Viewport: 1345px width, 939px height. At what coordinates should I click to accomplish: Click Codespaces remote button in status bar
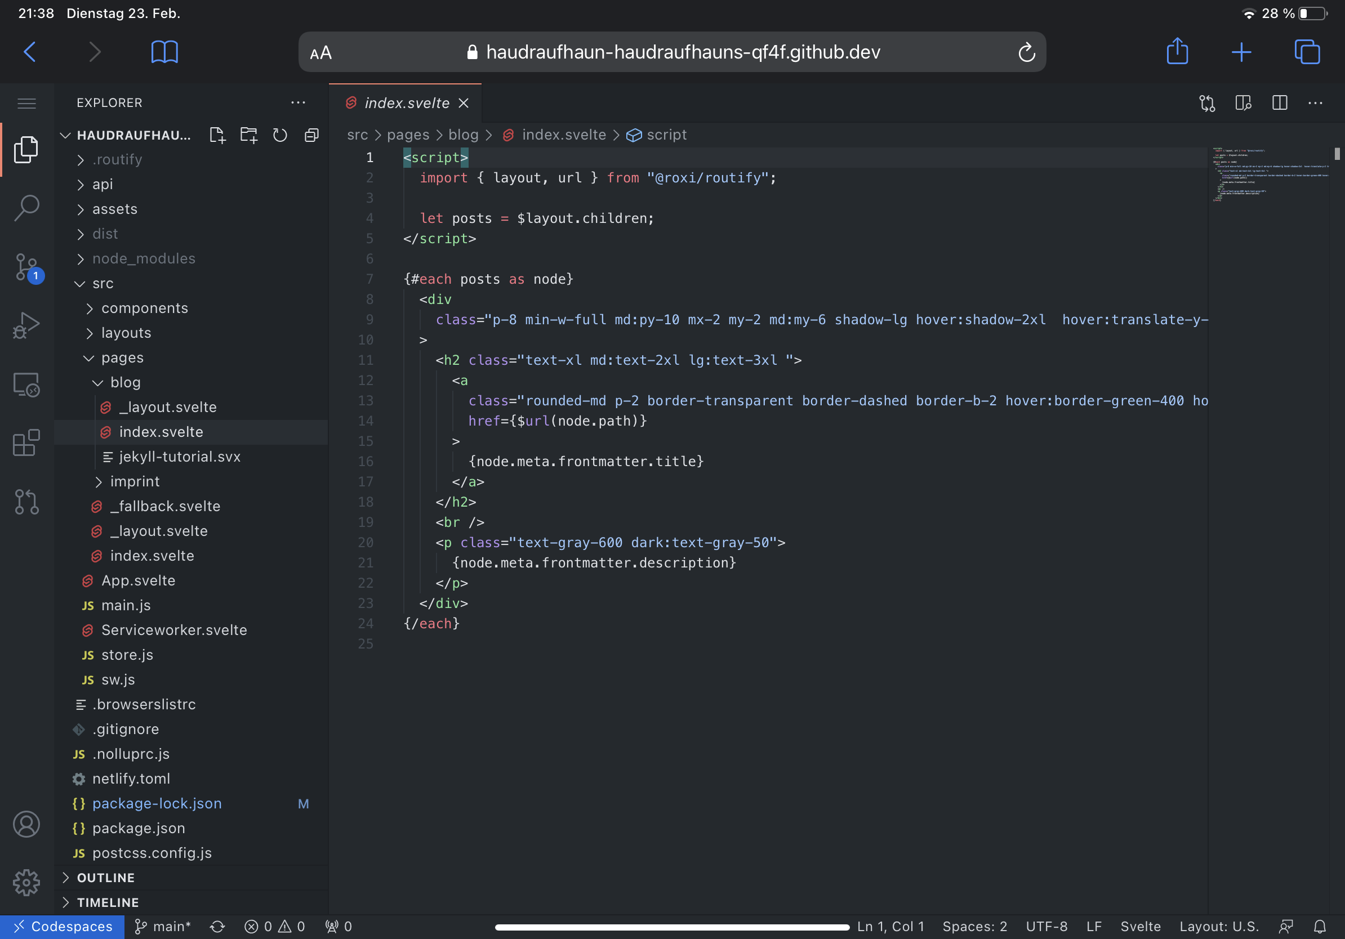63,926
